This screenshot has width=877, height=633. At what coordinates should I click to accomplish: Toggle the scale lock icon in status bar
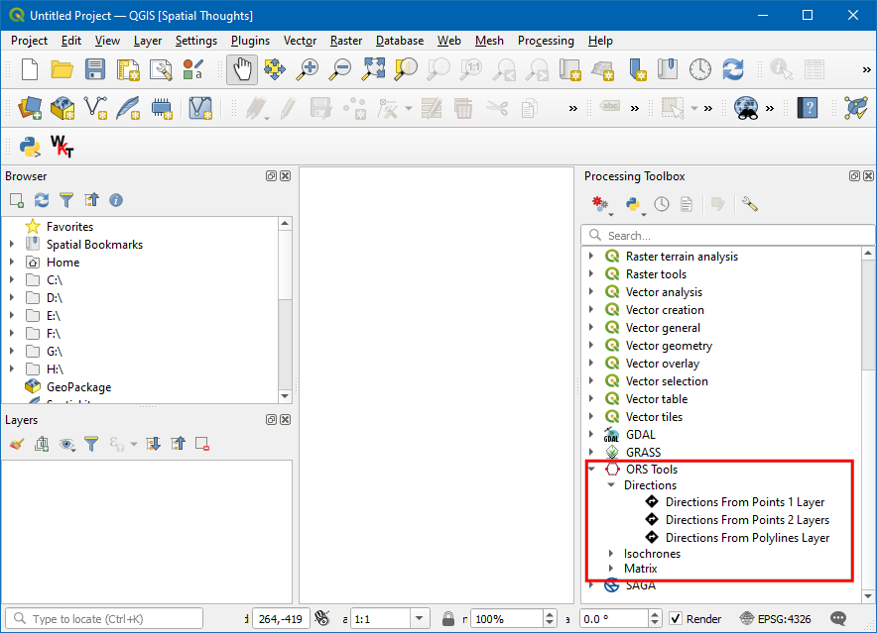point(448,619)
